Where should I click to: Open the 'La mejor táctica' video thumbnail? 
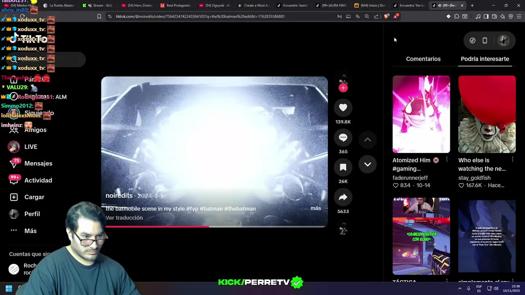pyautogui.click(x=421, y=236)
